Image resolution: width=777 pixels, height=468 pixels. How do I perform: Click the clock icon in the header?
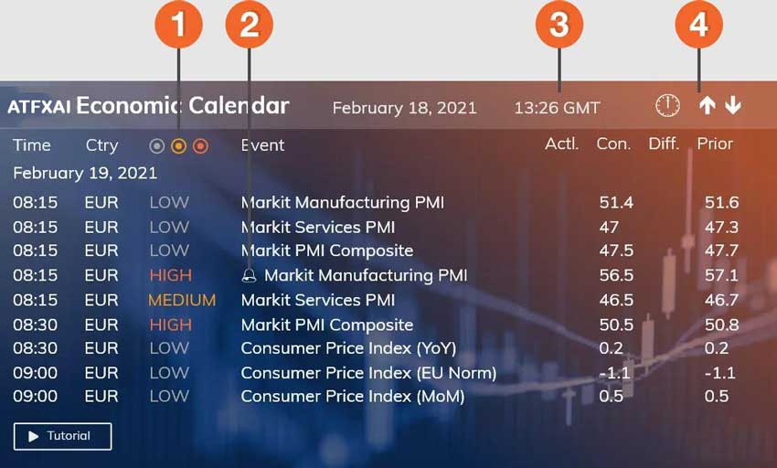tap(667, 106)
